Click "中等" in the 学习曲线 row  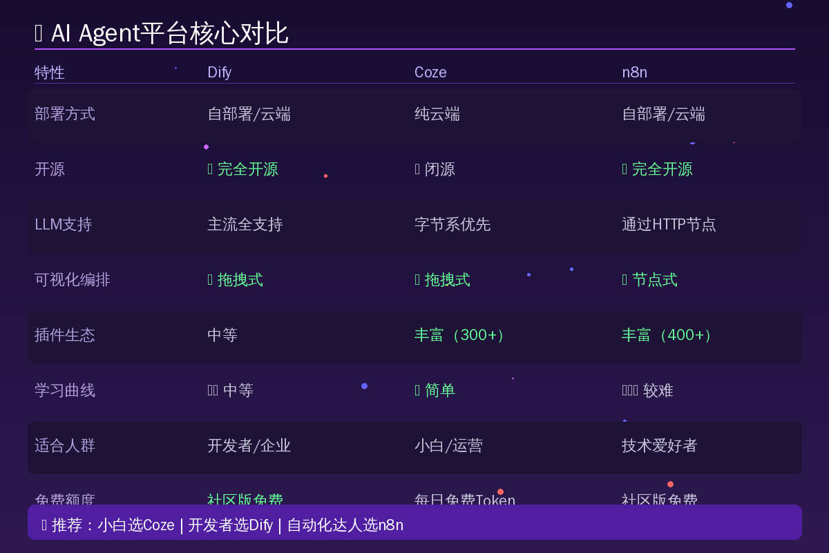(x=238, y=390)
